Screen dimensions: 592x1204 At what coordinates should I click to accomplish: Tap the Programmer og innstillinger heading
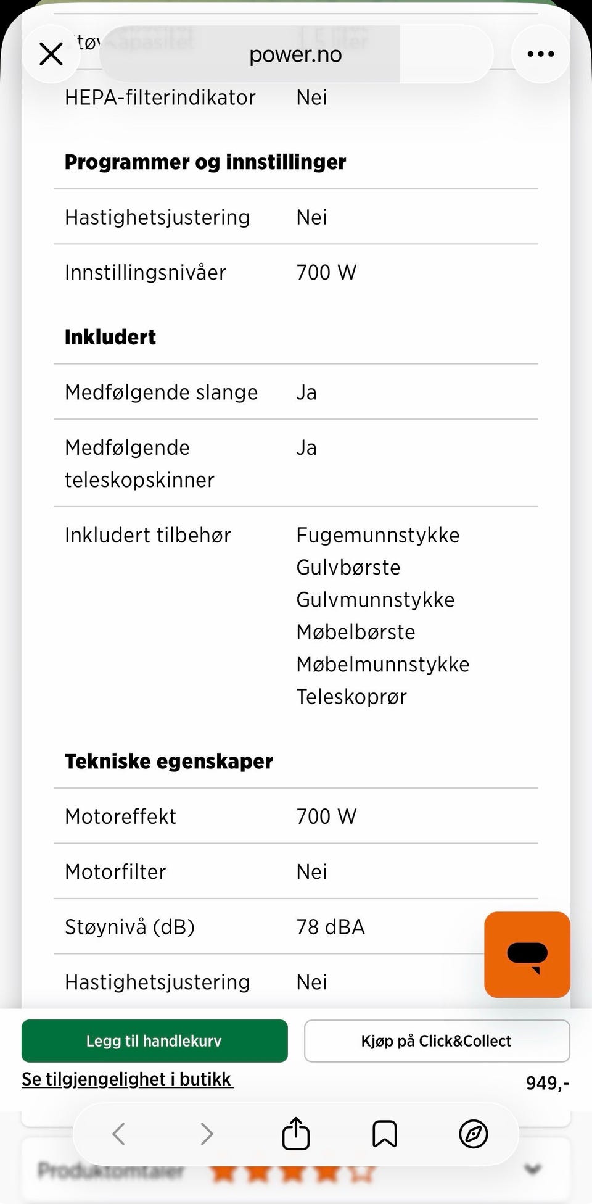coord(205,162)
